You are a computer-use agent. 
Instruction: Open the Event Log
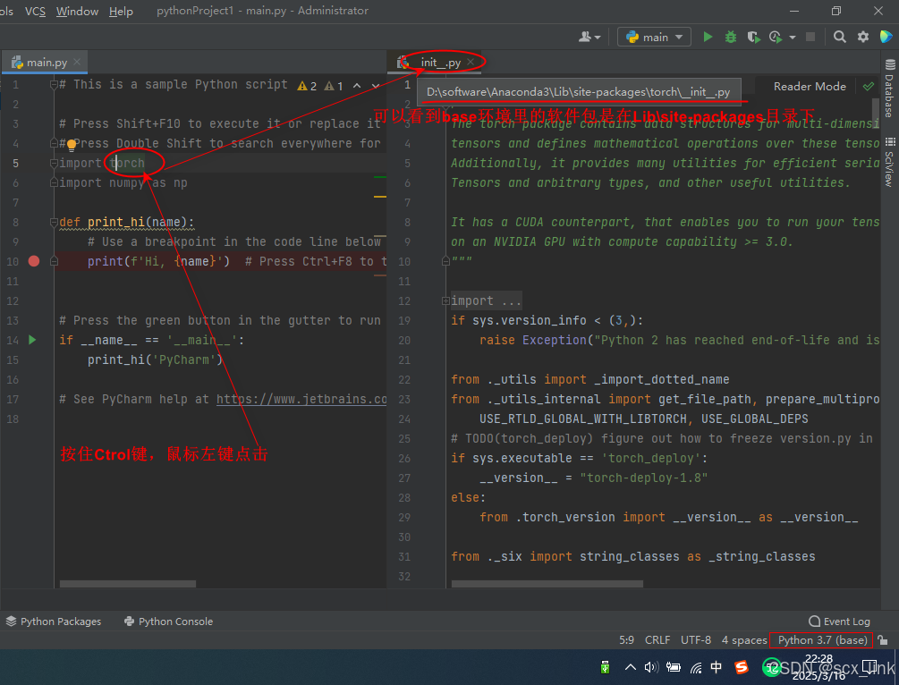tap(839, 622)
